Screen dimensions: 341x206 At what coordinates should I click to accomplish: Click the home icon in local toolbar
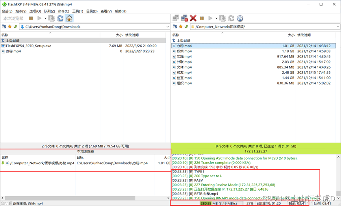click(x=69, y=18)
